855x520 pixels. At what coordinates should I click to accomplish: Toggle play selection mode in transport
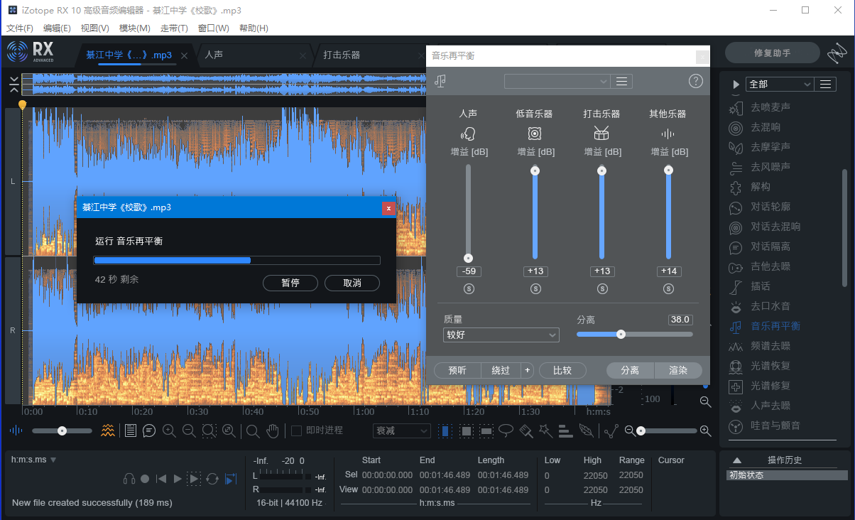[194, 479]
